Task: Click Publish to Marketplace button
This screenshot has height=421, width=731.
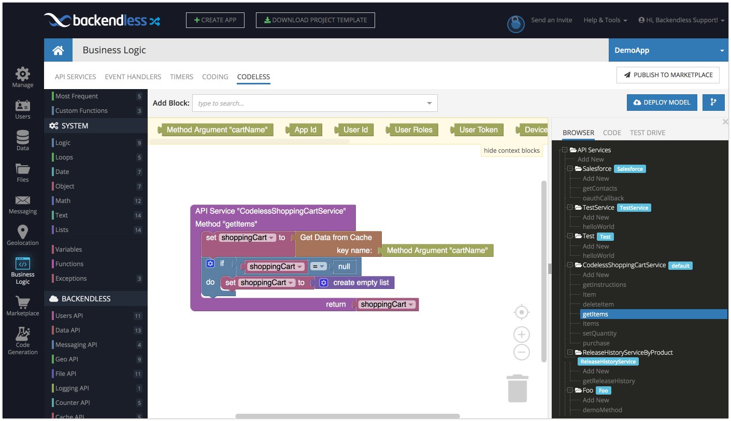Action: (668, 75)
